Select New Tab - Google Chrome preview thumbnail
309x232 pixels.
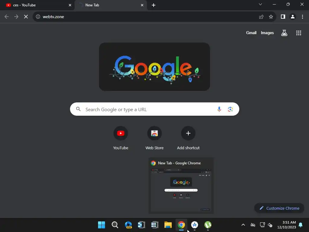[181, 185]
